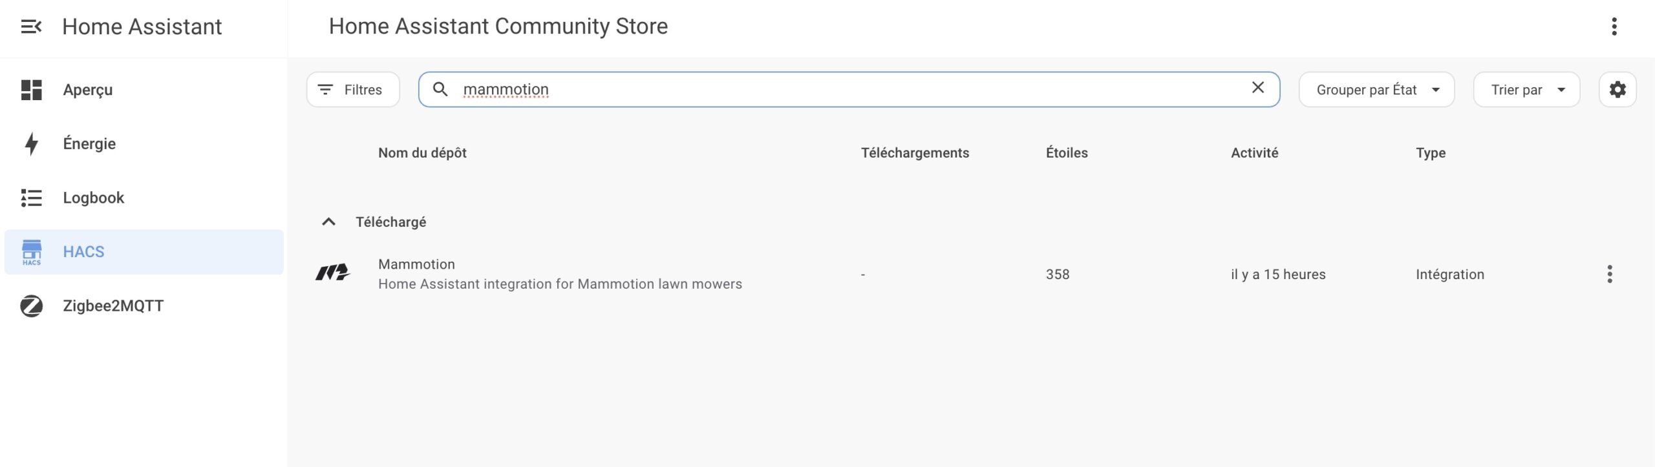
Task: Open the top-right overflow menu
Action: click(x=1614, y=26)
